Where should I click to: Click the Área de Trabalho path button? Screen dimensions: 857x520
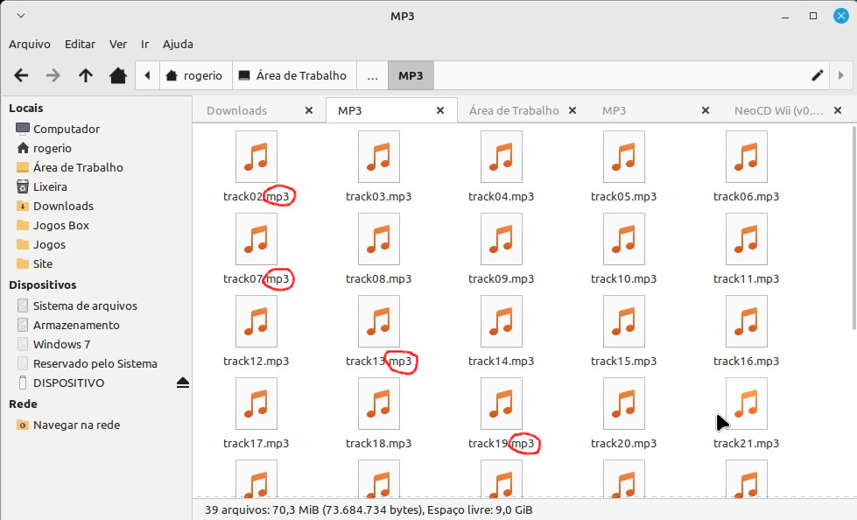pyautogui.click(x=292, y=75)
